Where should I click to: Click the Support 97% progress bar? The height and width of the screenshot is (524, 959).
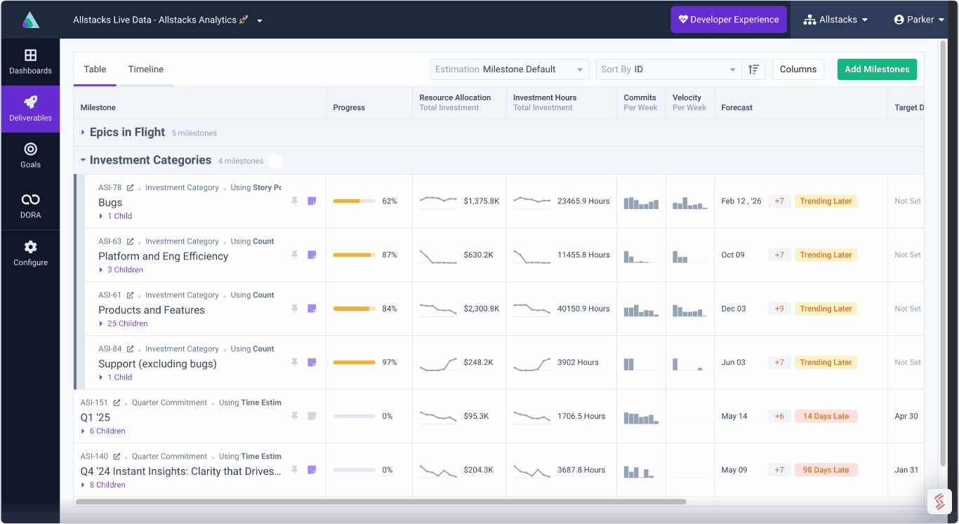click(354, 363)
